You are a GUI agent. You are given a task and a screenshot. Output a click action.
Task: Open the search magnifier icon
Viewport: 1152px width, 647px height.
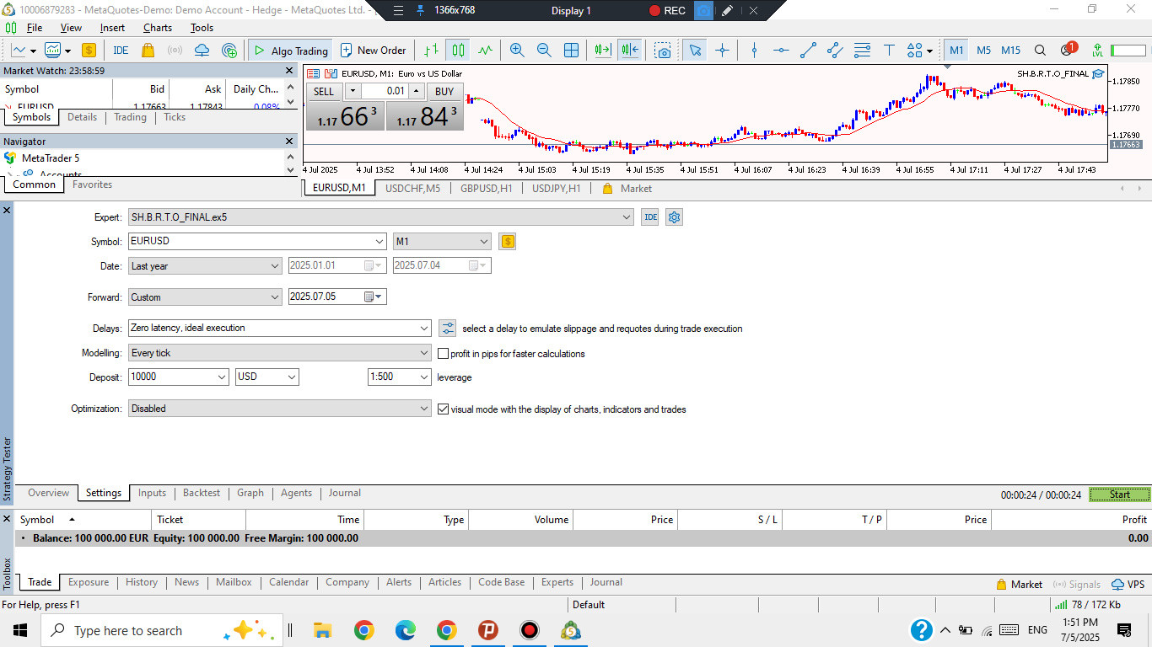tap(1040, 51)
